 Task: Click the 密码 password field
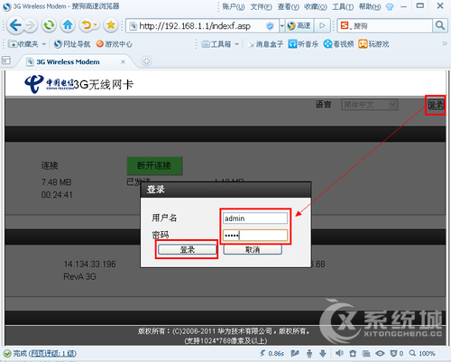pos(255,236)
